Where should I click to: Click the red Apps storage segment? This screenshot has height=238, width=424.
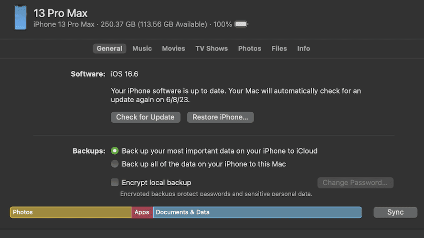coord(142,212)
